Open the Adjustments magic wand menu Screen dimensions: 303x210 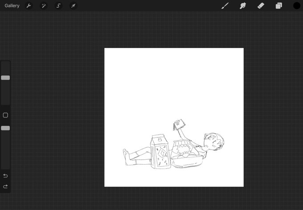[x=44, y=6]
